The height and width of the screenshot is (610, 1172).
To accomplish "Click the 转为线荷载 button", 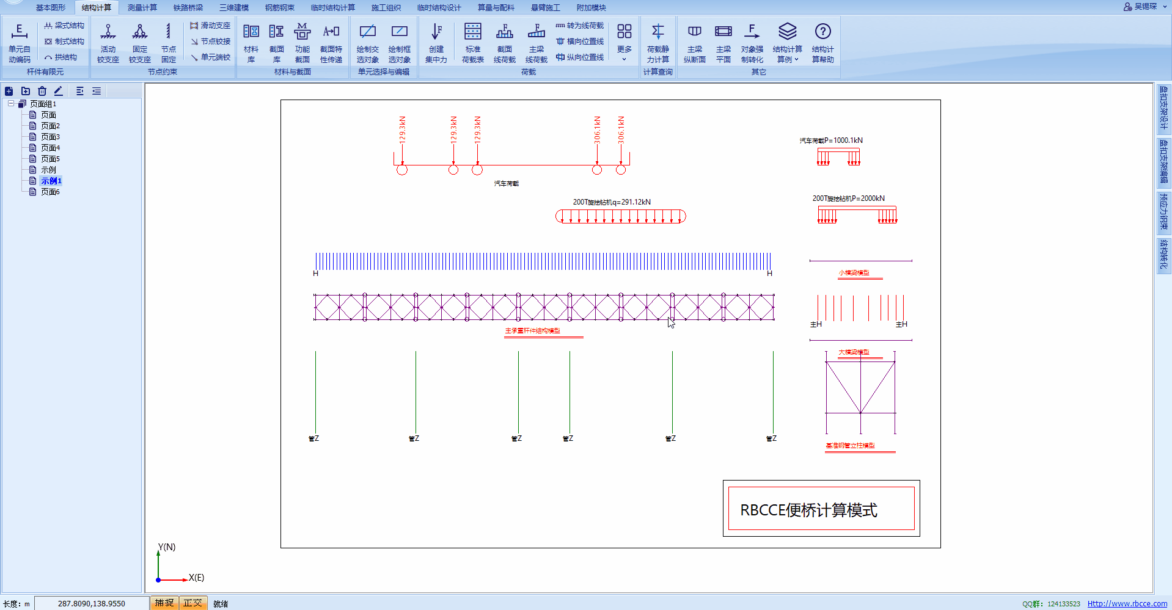I will point(579,26).
